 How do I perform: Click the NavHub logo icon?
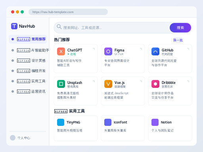click(14, 26)
